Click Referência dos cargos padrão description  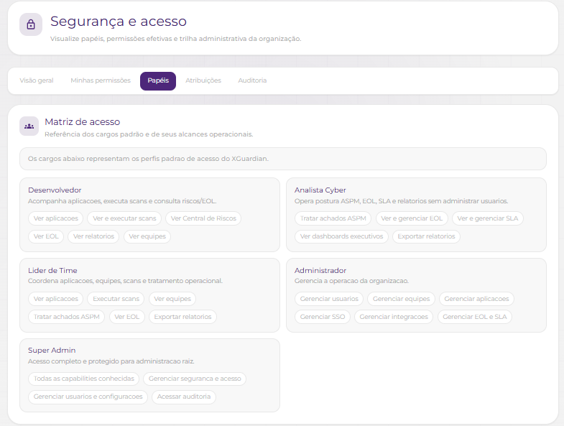[x=149, y=134]
